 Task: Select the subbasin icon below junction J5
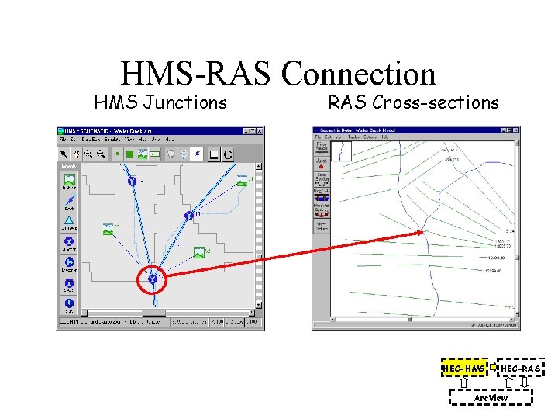(x=199, y=252)
